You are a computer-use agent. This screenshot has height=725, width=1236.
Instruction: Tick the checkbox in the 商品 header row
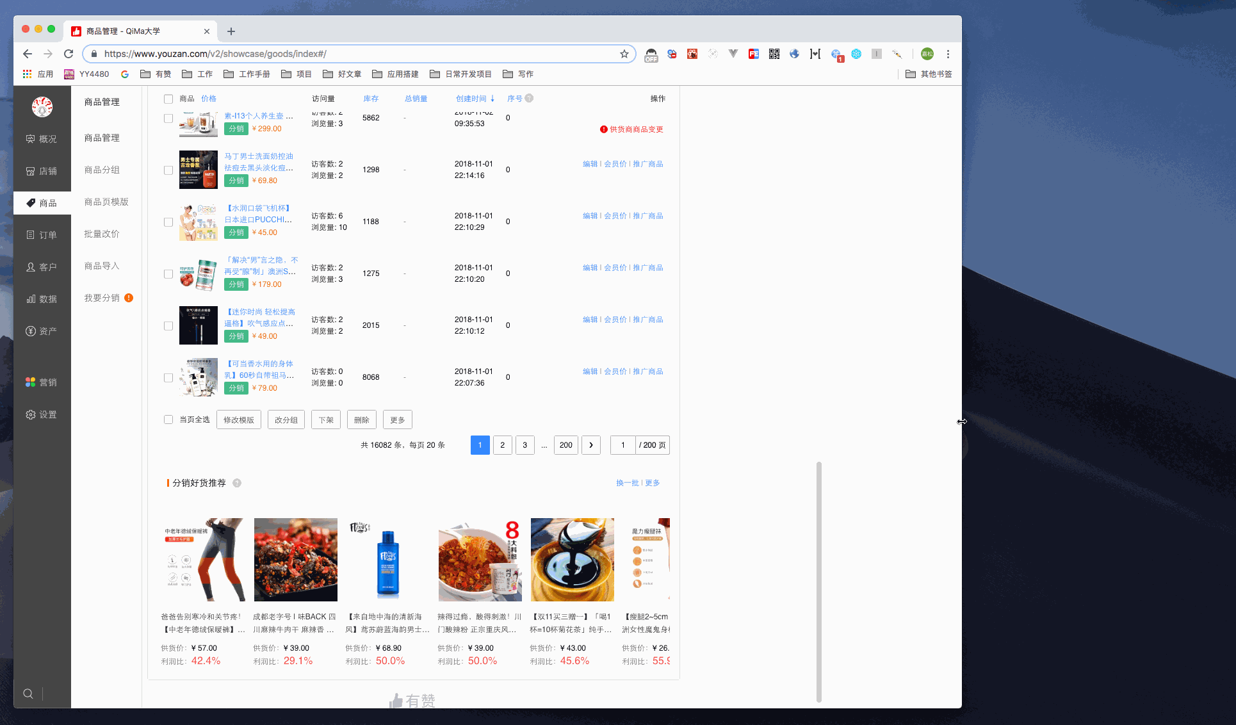[168, 99]
